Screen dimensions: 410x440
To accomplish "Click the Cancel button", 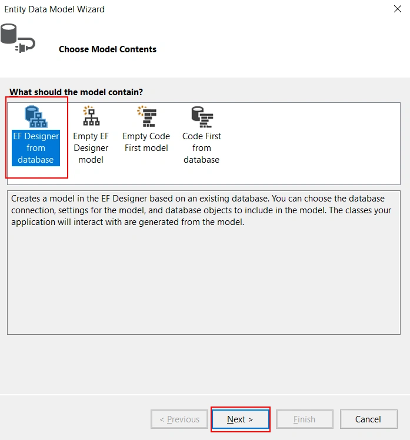I will click(x=368, y=419).
